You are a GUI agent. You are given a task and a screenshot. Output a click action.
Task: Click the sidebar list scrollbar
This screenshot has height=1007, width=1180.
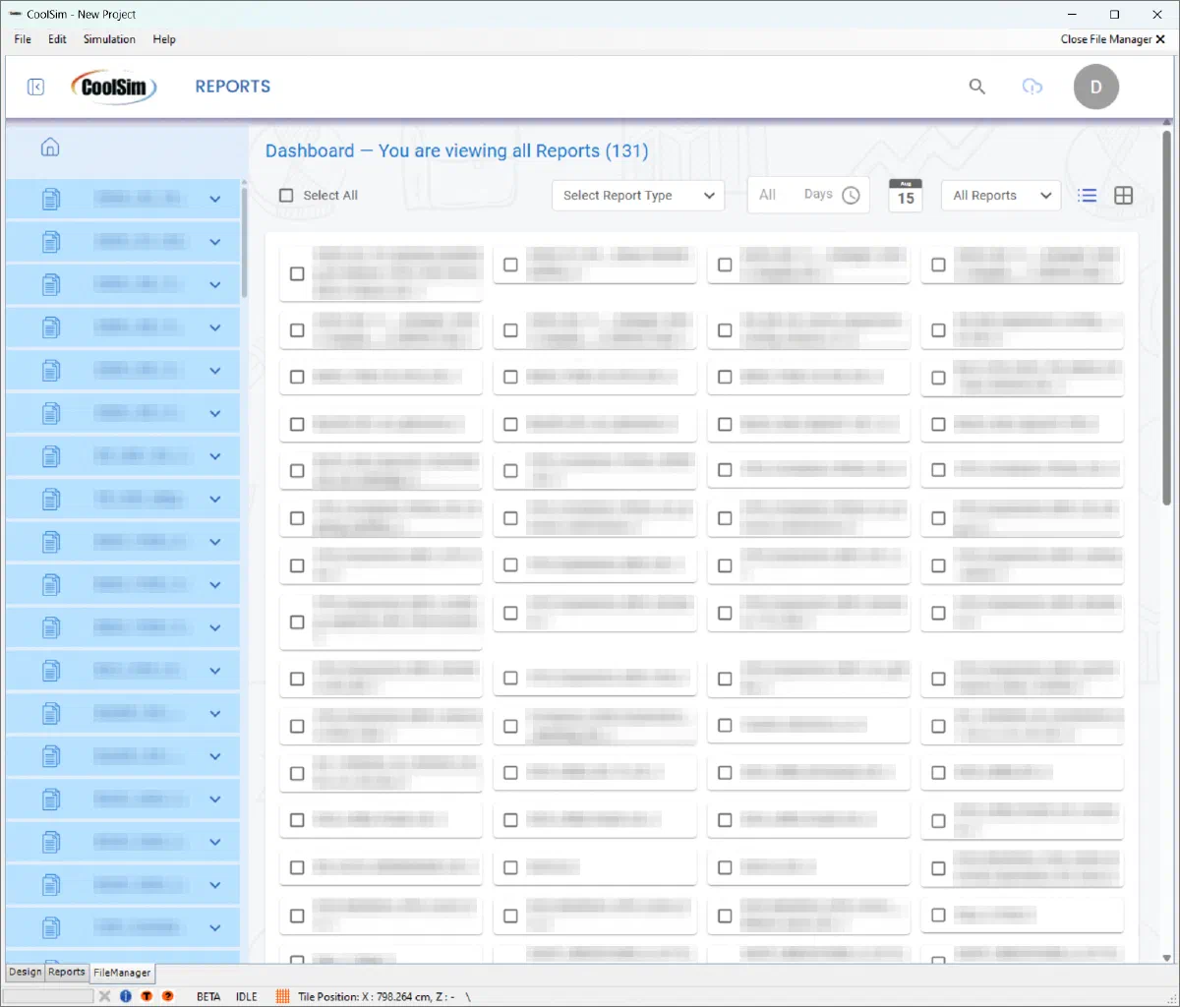(x=244, y=243)
